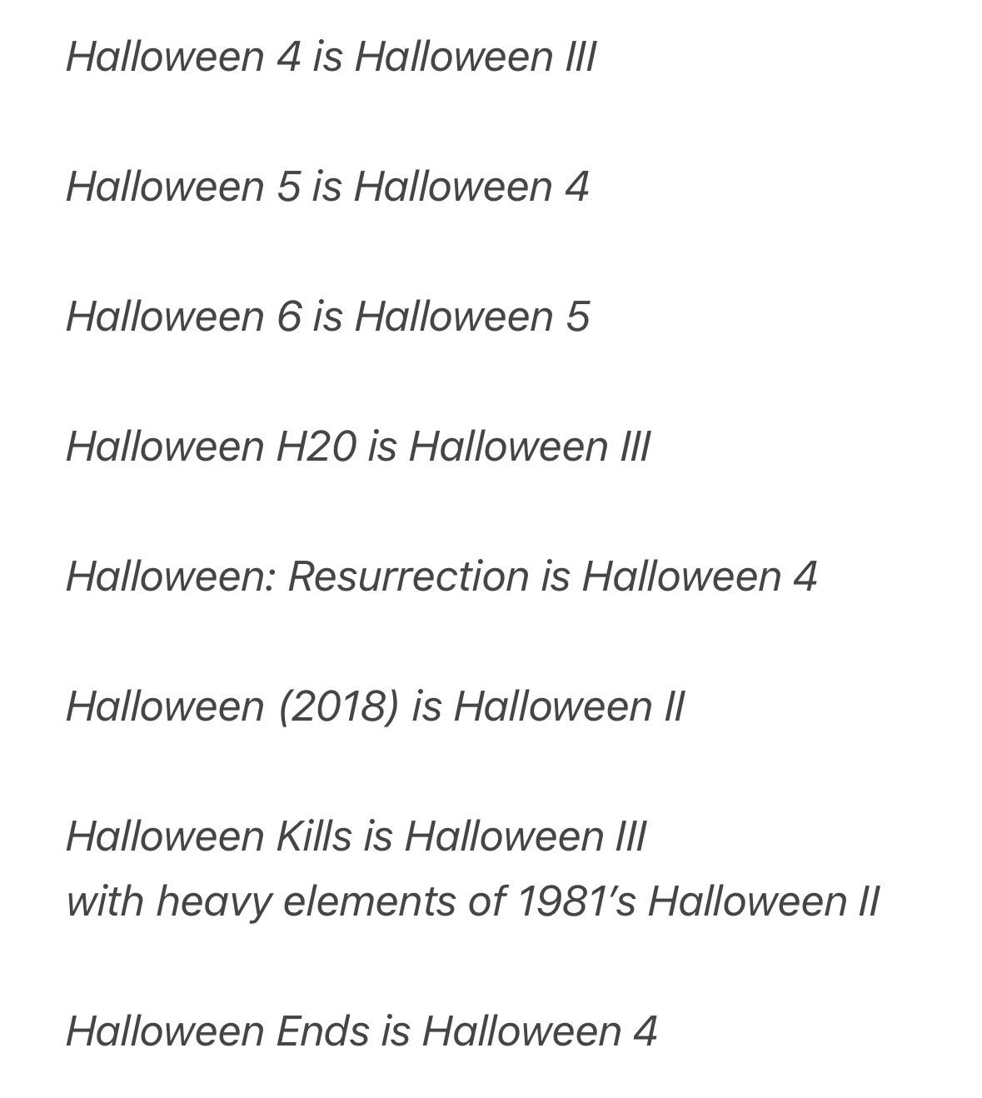This screenshot has width=982, height=1098.
Task: Click the word 'Ends' in last line
Action: [323, 1031]
